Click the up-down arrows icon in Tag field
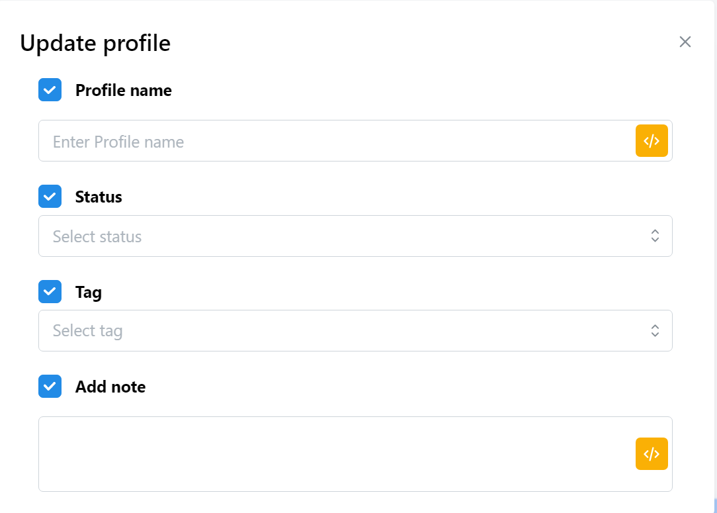The height and width of the screenshot is (513, 717). 655,330
